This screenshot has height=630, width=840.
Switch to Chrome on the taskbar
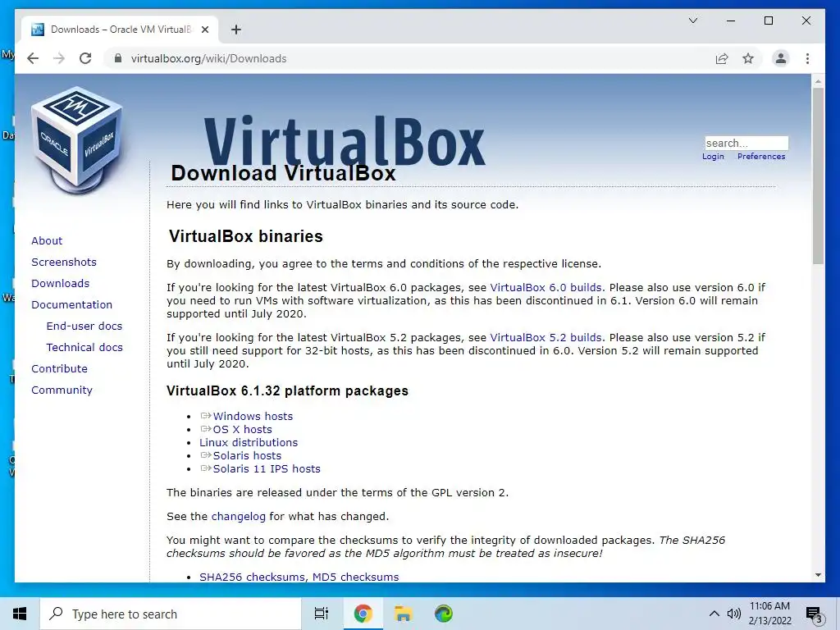point(363,614)
